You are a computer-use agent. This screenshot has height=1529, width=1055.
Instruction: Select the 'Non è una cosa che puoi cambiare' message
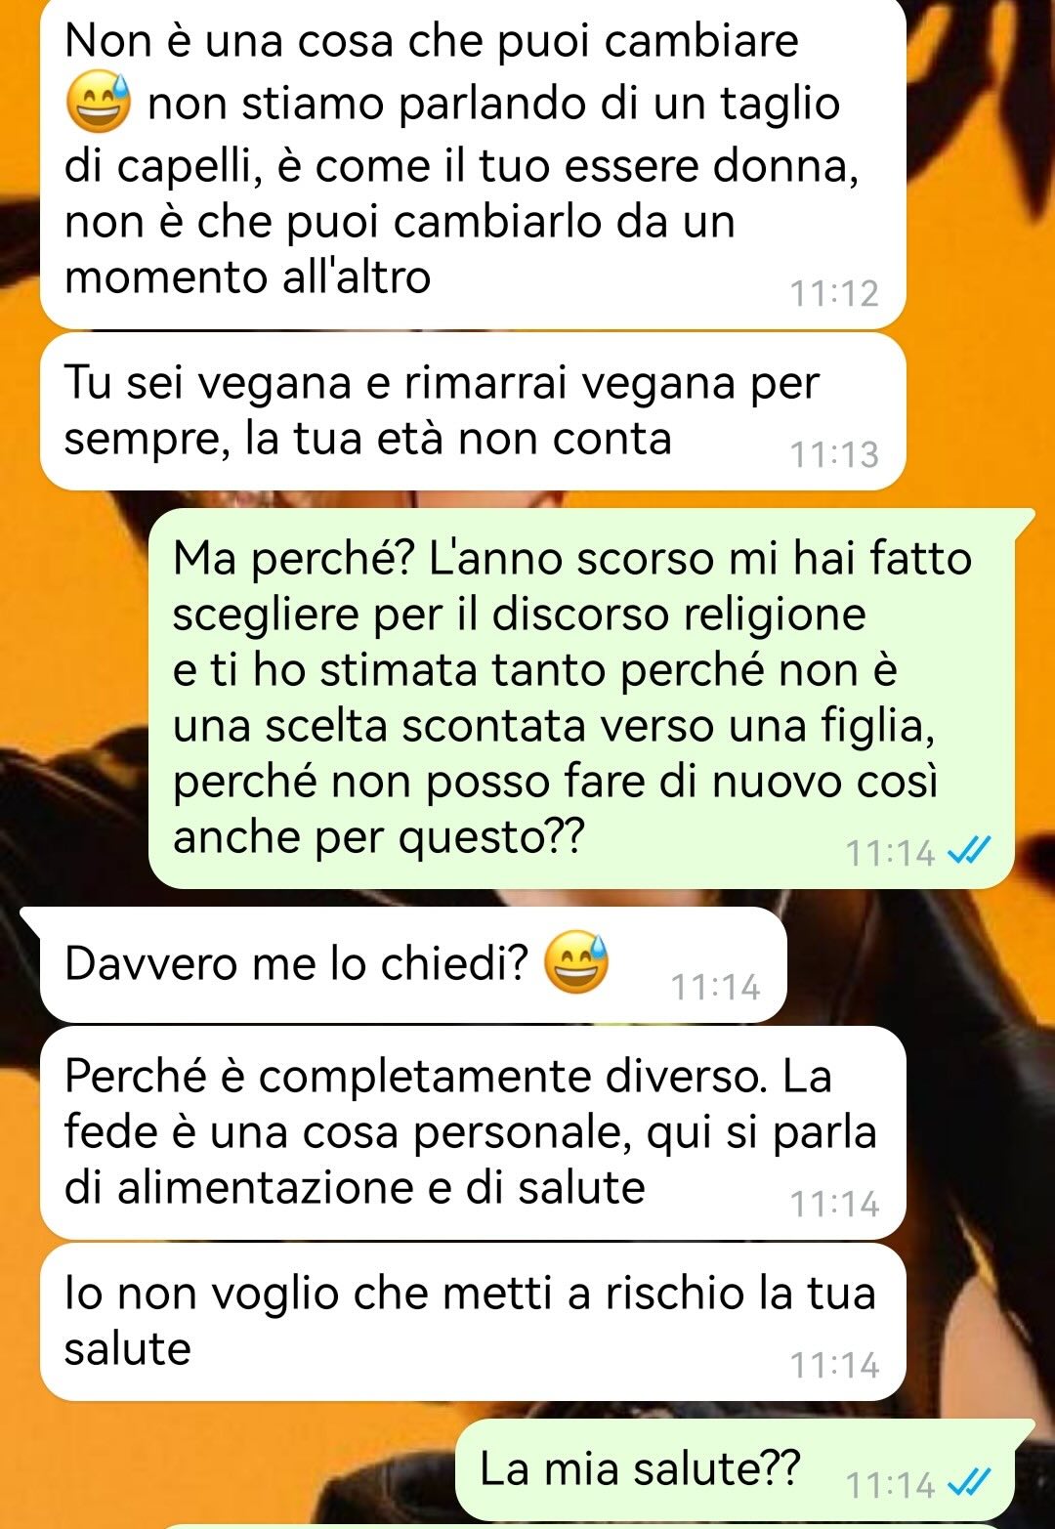tap(473, 161)
